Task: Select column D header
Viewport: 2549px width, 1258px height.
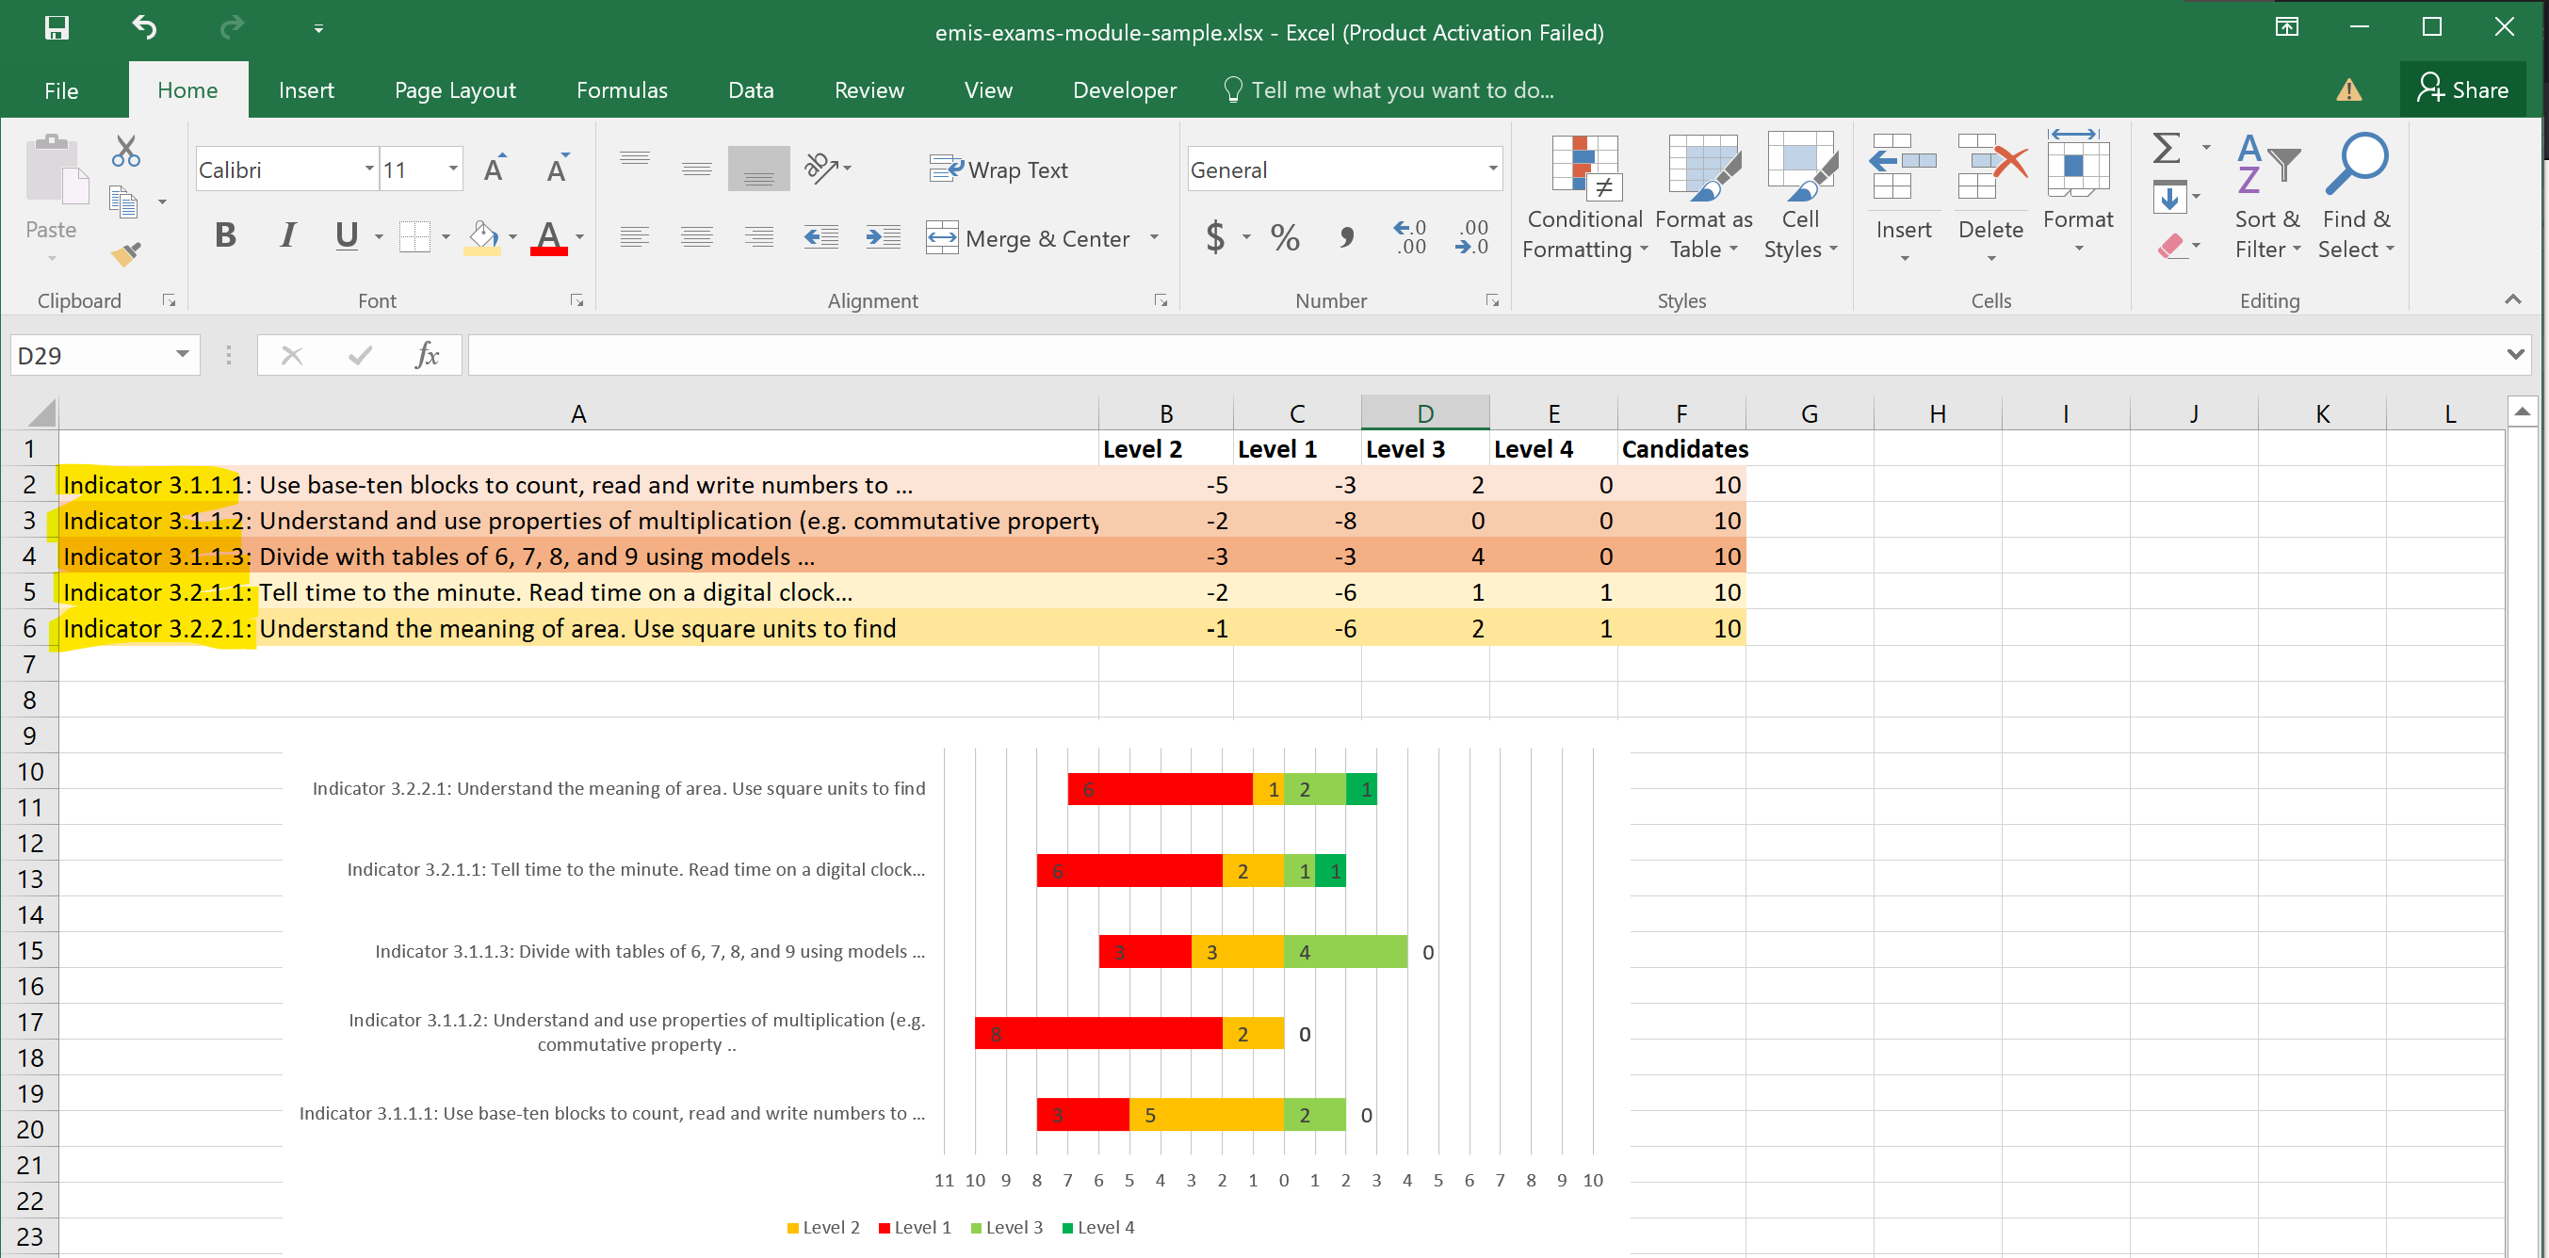Action: (1424, 413)
